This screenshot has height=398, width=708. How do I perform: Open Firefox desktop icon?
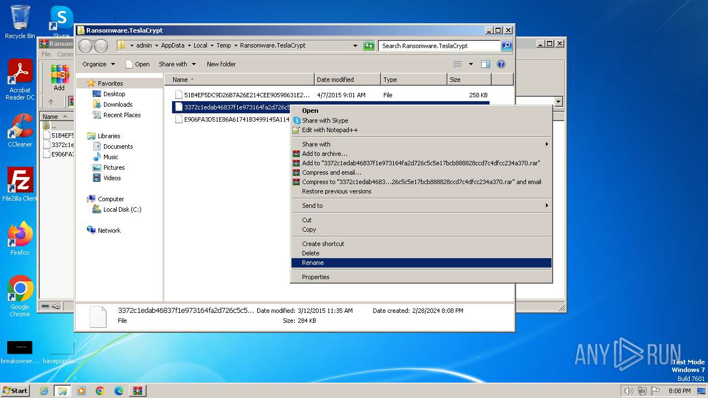(20, 239)
